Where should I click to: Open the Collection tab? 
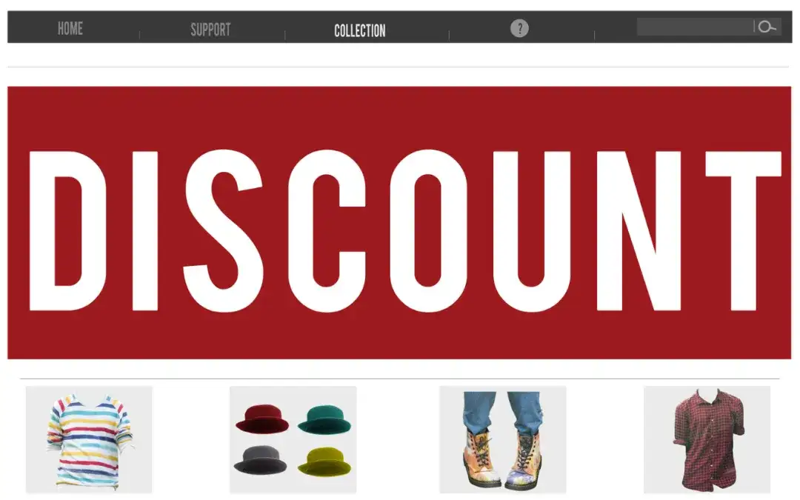point(360,30)
